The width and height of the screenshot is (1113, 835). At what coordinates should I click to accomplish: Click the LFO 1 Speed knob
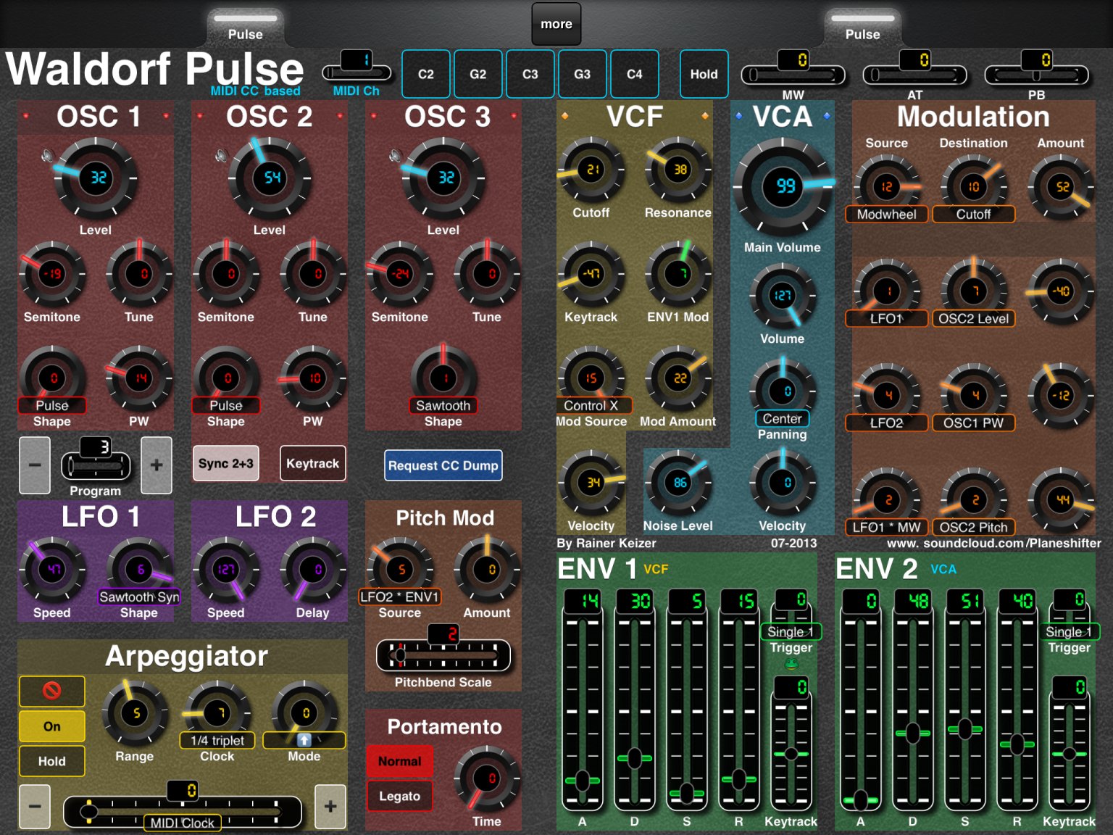[x=52, y=570]
